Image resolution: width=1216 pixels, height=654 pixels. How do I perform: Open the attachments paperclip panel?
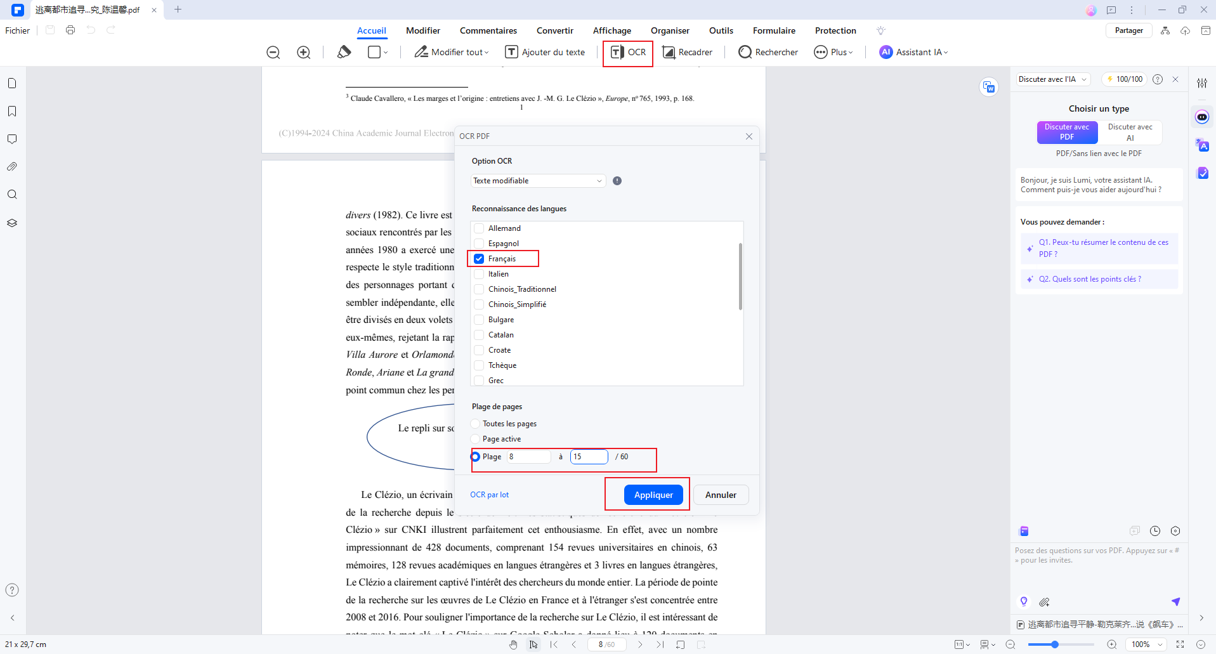[x=12, y=167]
